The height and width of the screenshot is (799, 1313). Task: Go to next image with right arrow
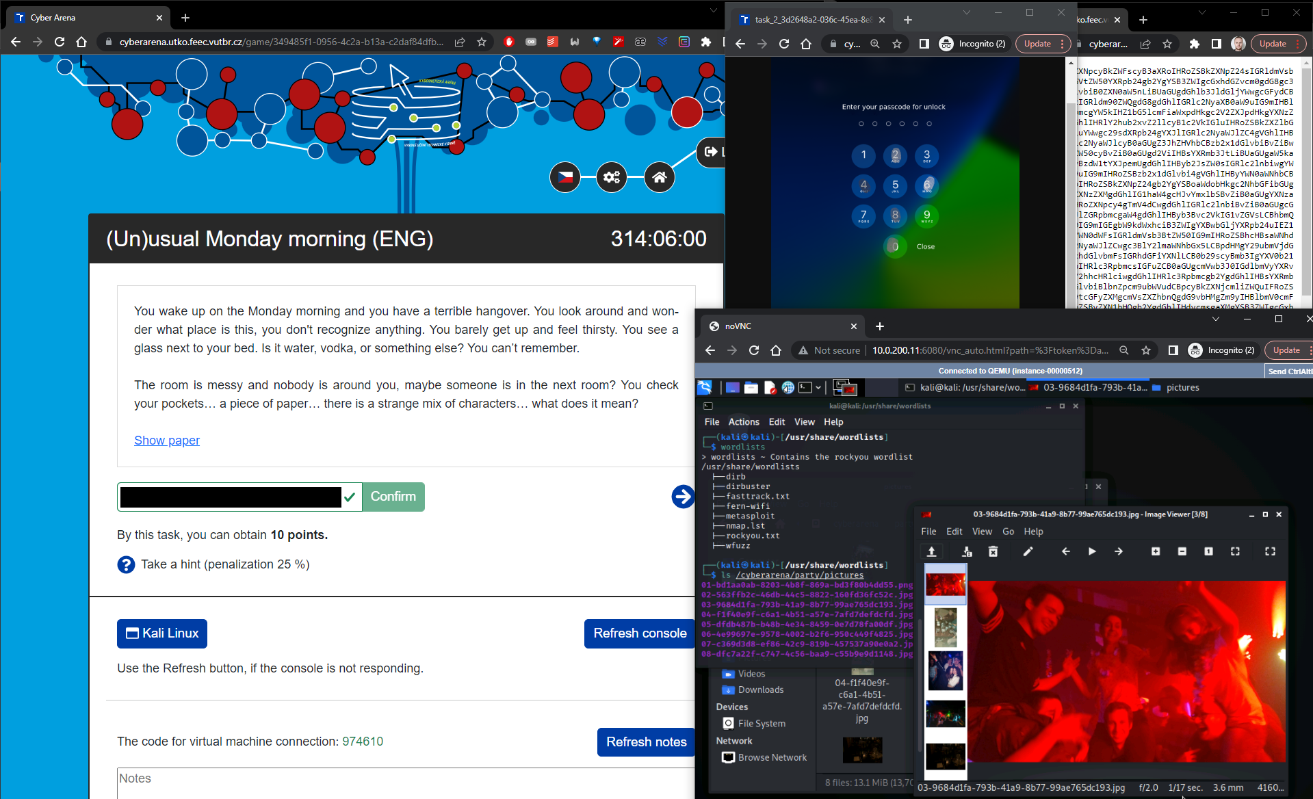coord(1119,551)
